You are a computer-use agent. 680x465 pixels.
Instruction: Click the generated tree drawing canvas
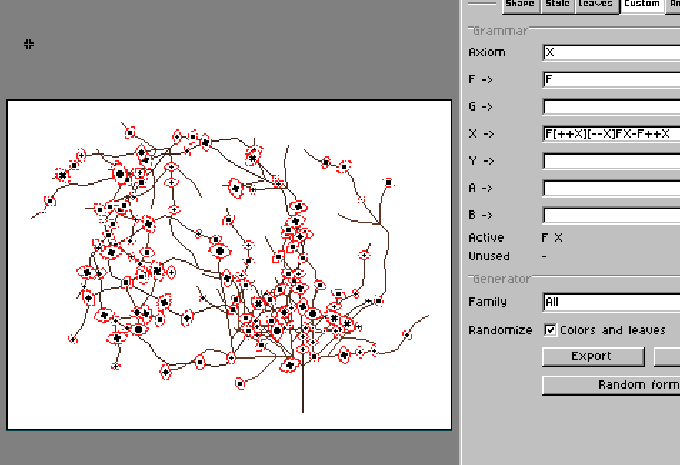coord(229,265)
